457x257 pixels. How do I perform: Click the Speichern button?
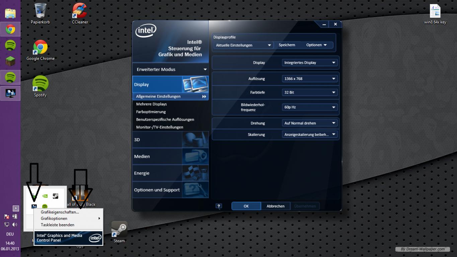tap(287, 45)
